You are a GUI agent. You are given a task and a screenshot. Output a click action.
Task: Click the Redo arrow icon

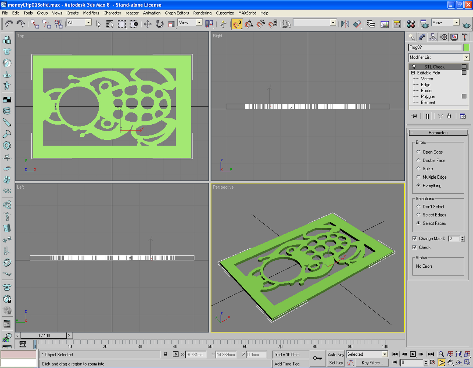tap(21, 24)
